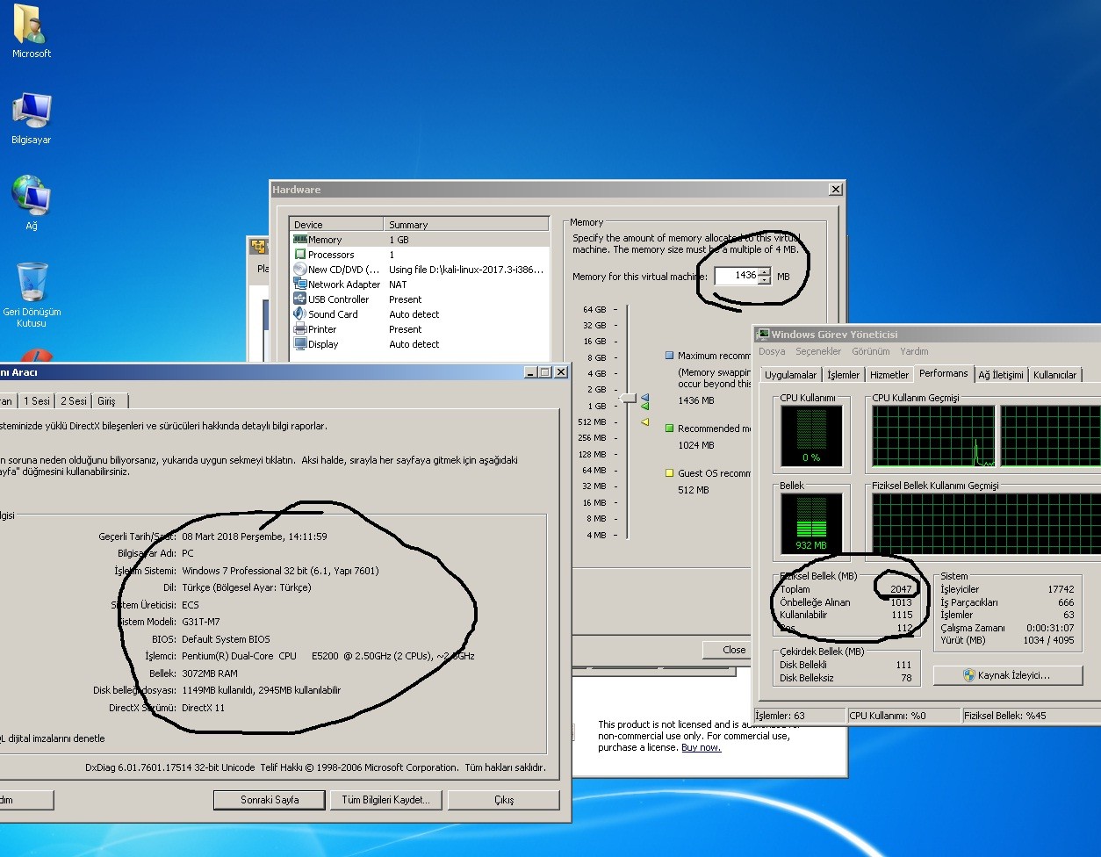This screenshot has width=1101, height=857.
Task: Select the Printer device icon
Action: coord(300,329)
